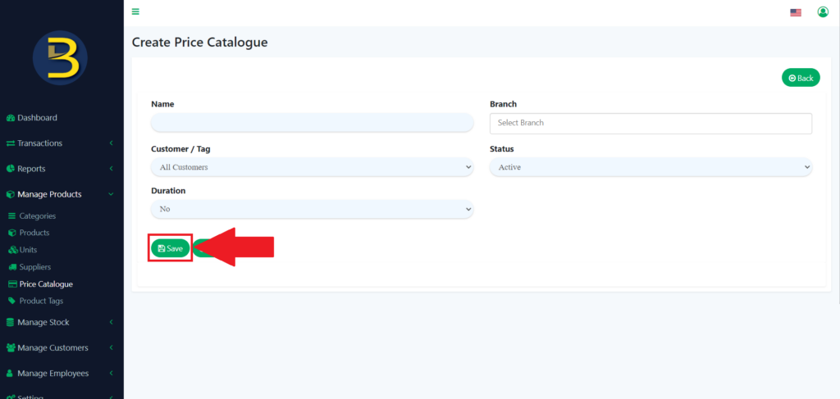The image size is (840, 399).
Task: Open the Status dropdown
Action: (651, 167)
